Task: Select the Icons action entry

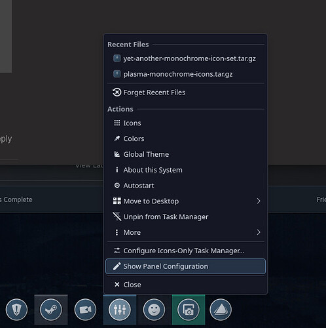Action: click(185, 123)
